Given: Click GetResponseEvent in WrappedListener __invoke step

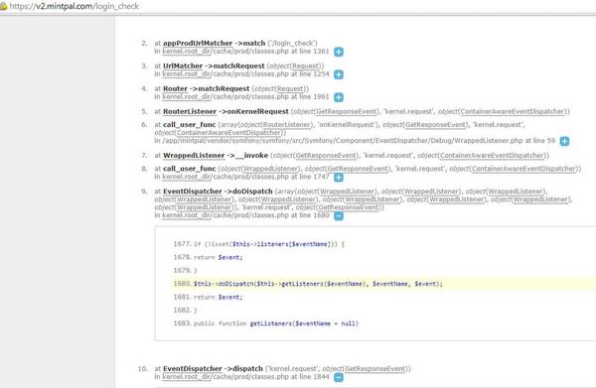Looking at the screenshot, I should click(326, 155).
